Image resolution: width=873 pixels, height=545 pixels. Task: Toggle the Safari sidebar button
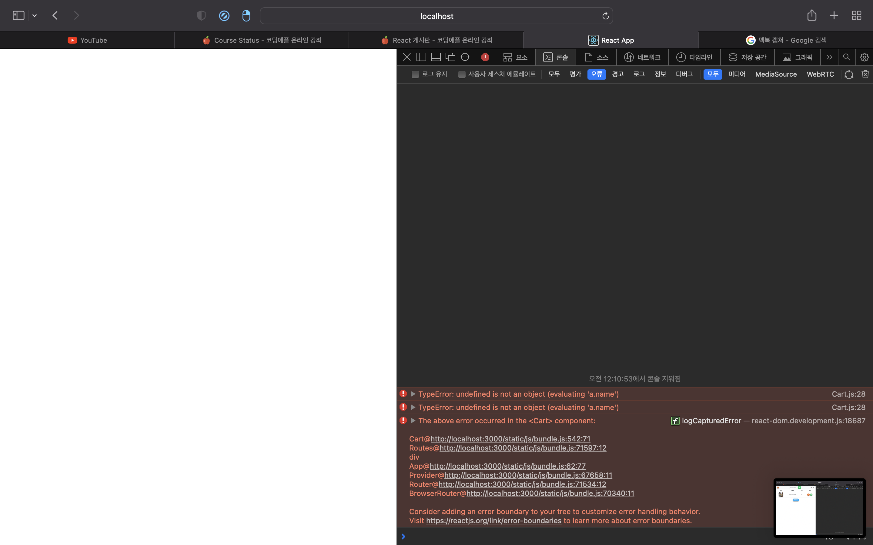(18, 15)
